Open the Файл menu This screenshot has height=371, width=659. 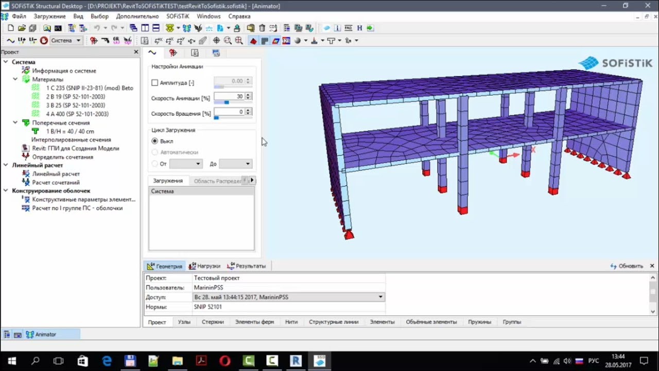(x=19, y=16)
